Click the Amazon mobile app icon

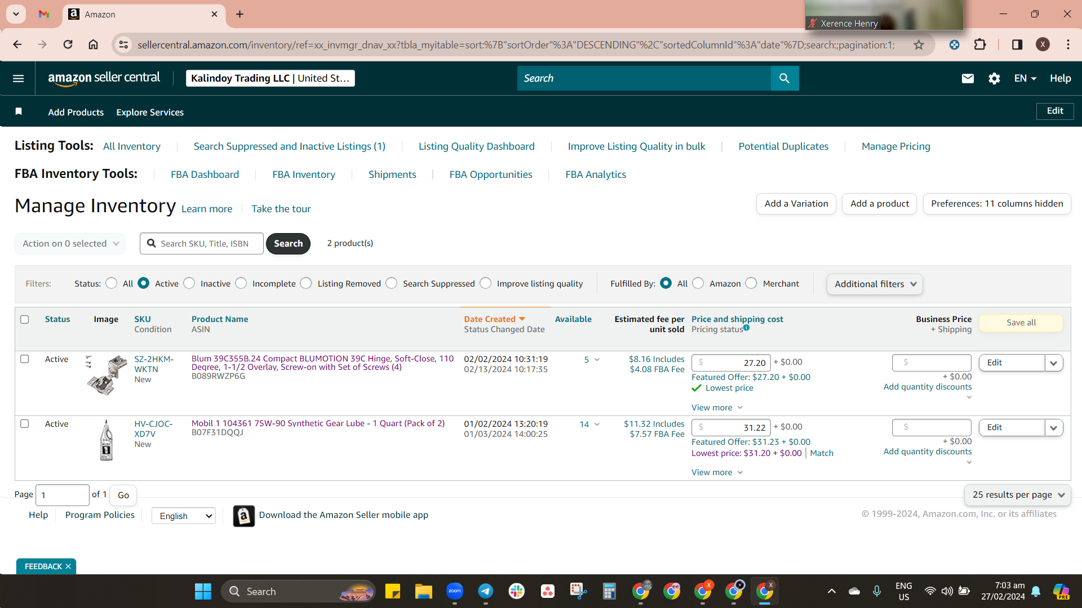[x=244, y=516]
